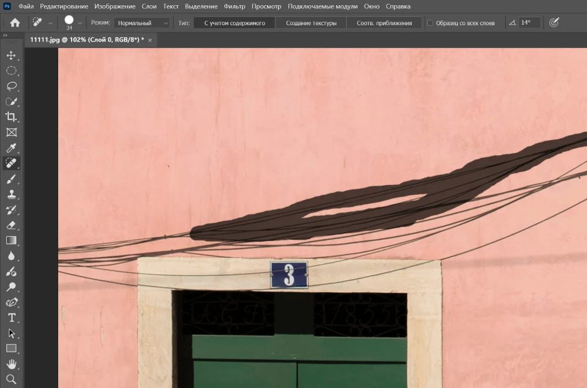Click "Соотв. приближения" button

pyautogui.click(x=384, y=23)
